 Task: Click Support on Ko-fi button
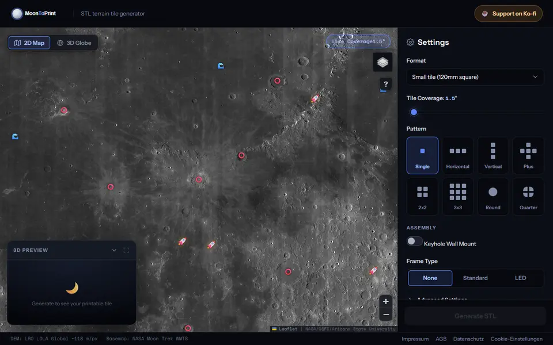[508, 14]
